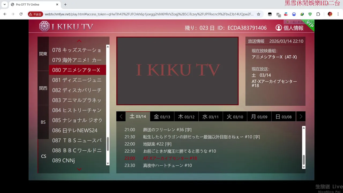Click the I KIKU TV video player
The image size is (343, 193).
[177, 71]
